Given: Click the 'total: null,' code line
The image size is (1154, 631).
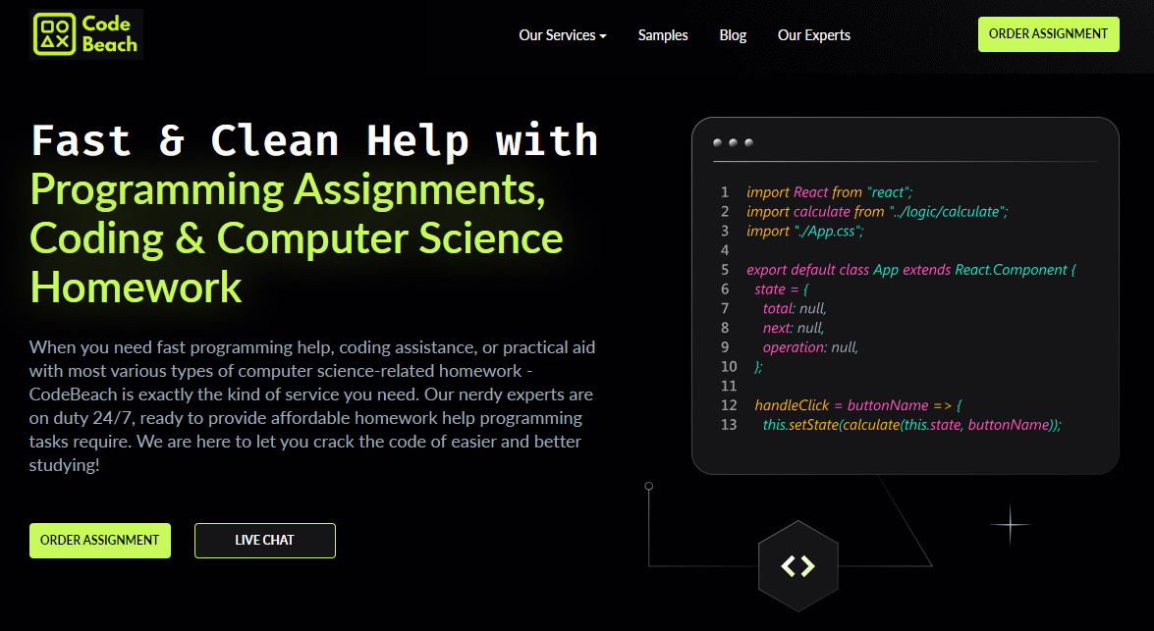Looking at the screenshot, I should pos(795,309).
